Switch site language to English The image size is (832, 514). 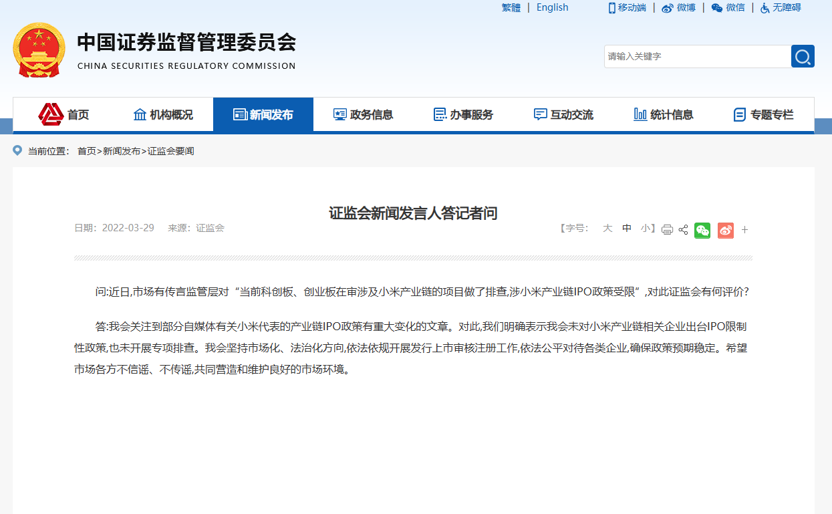coord(553,7)
